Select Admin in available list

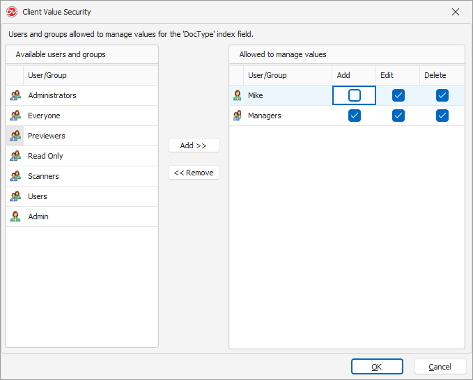[82, 216]
